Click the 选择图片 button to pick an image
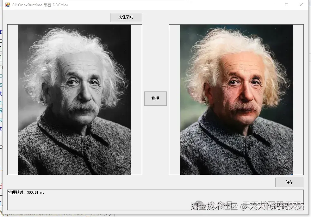311x217 pixels. point(126,17)
